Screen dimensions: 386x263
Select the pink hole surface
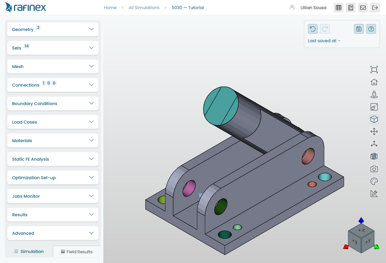tap(189, 188)
